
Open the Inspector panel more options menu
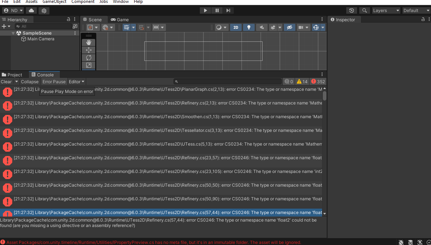(x=428, y=19)
